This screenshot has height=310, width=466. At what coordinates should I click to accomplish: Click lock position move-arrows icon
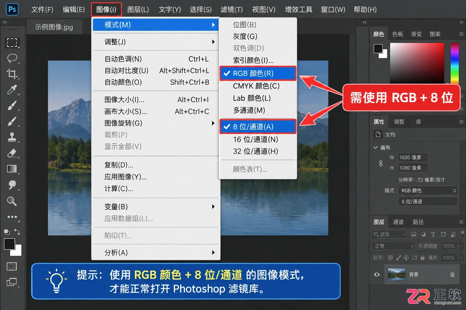(x=406, y=258)
